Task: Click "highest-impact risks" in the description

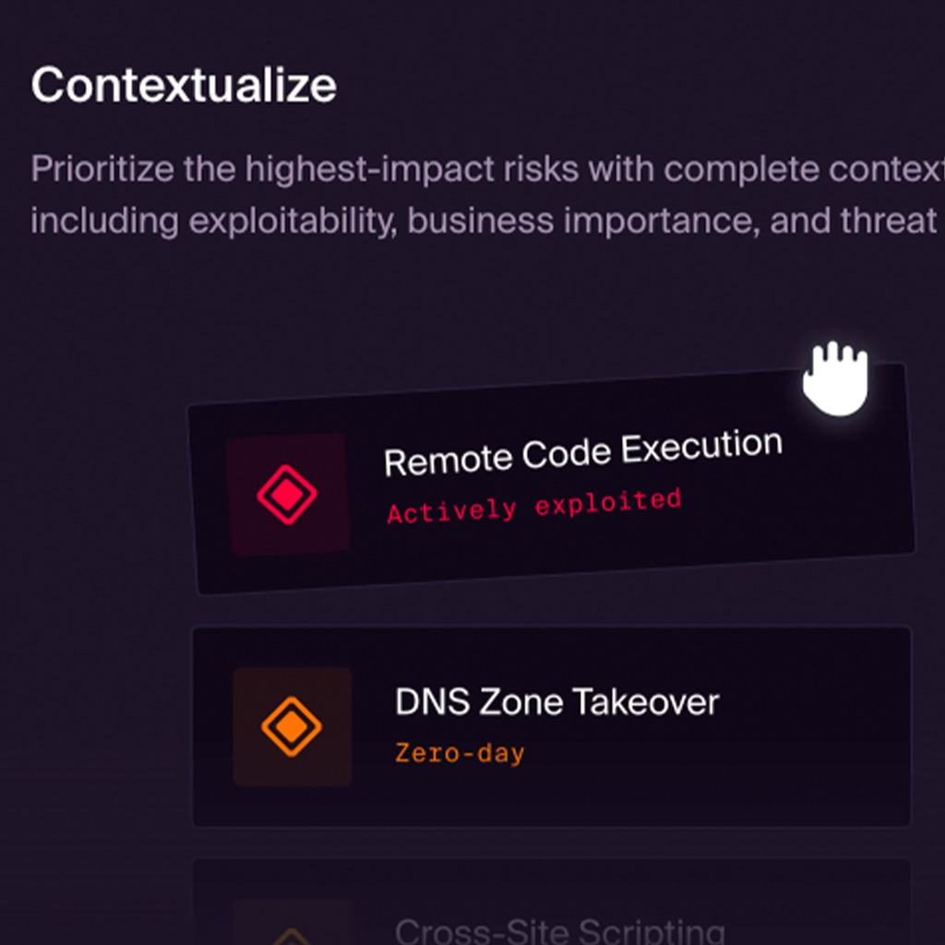Action: [412, 170]
